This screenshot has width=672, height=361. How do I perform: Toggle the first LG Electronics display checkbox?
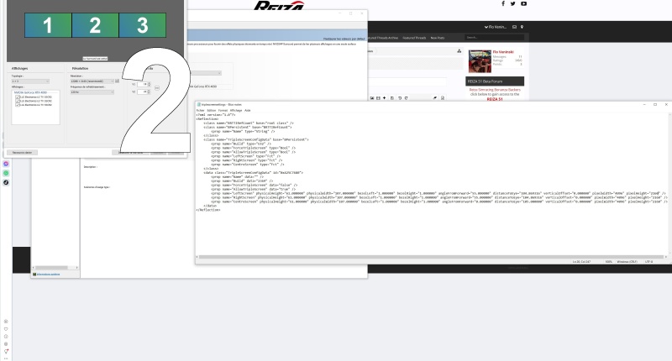[17, 97]
